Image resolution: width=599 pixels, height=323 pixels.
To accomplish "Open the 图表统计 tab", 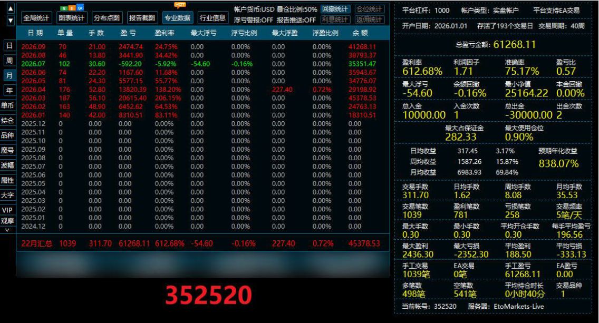I will pos(71,17).
